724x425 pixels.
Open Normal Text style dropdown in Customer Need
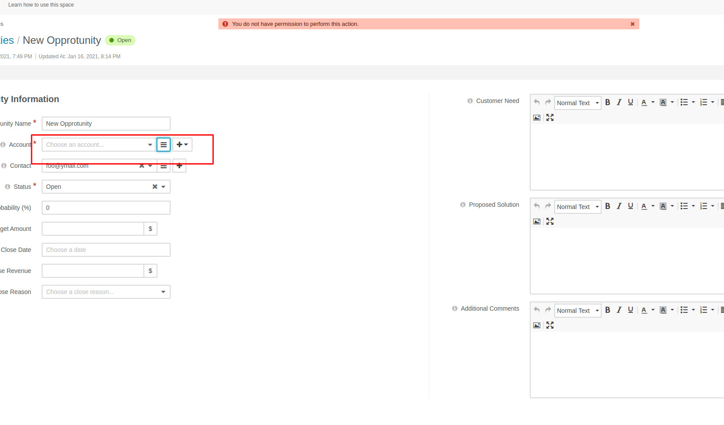[578, 103]
